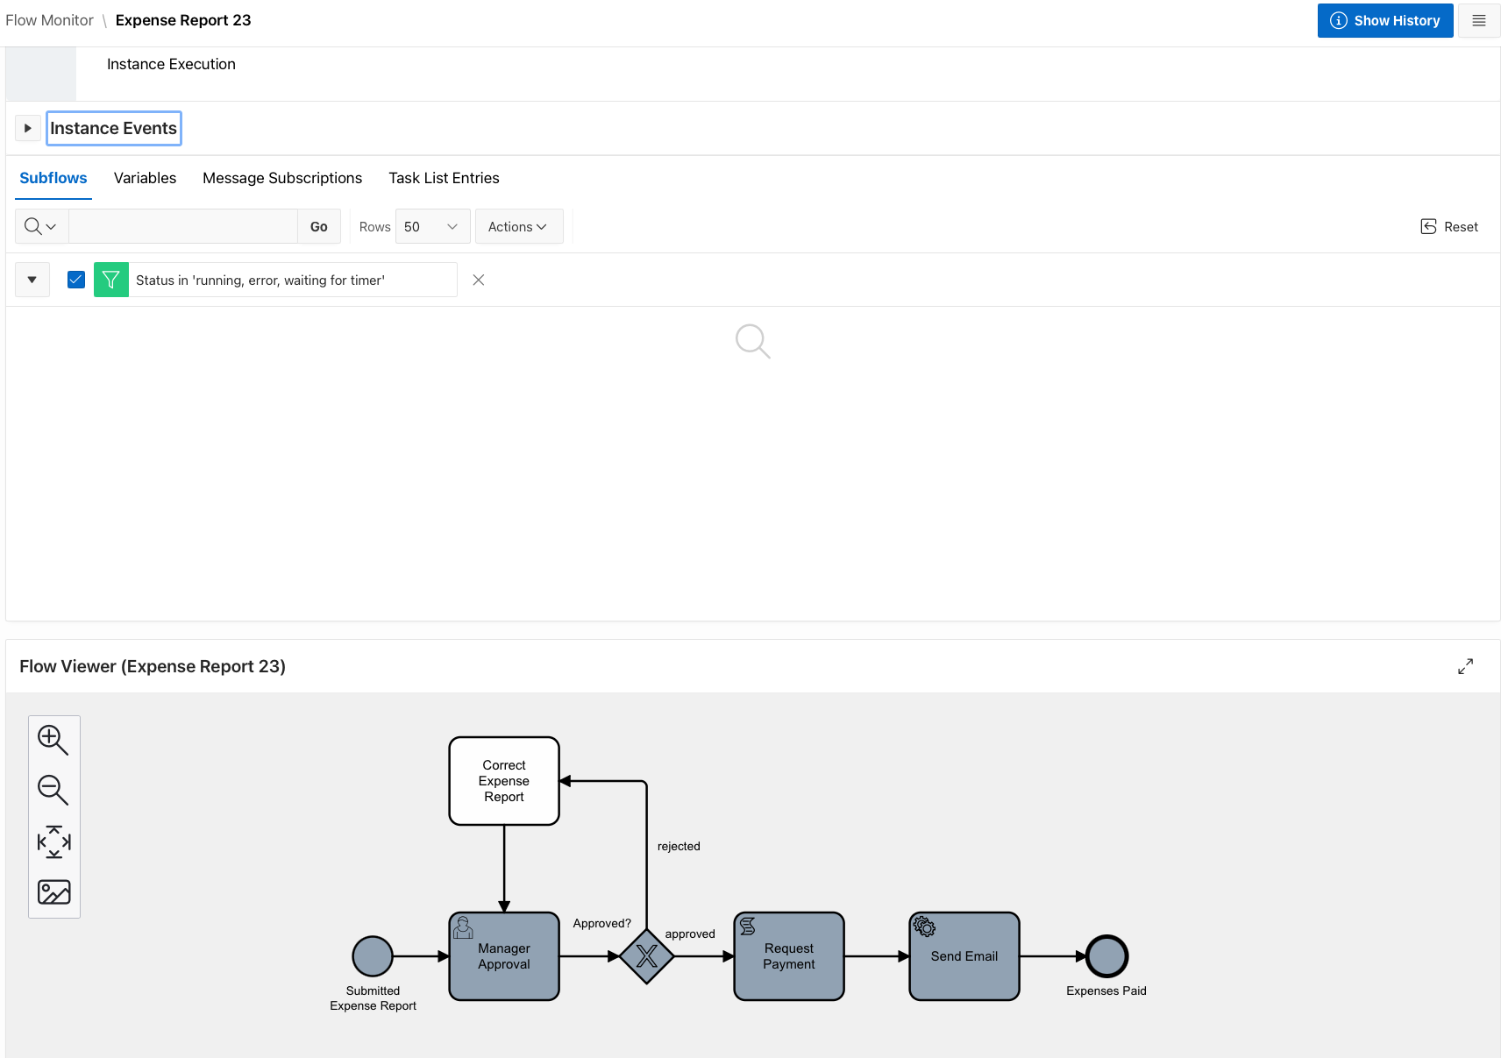
Task: Open the Rows count dropdown
Action: pos(431,226)
